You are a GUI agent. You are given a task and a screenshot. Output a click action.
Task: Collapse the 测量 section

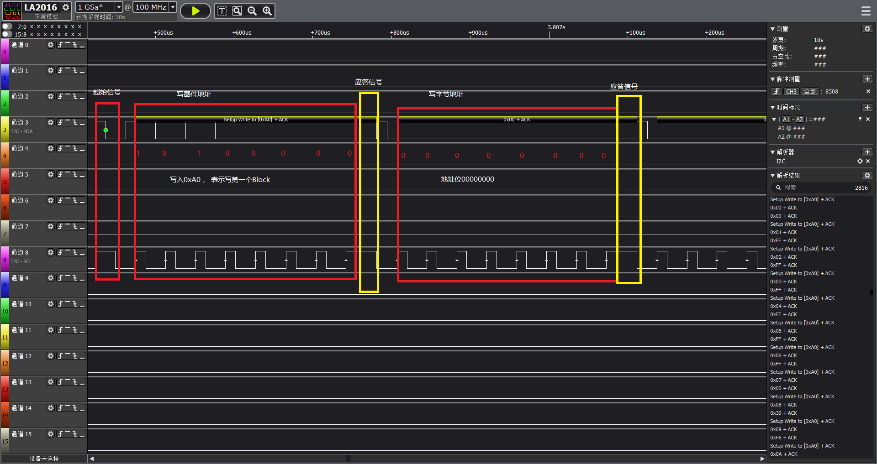pyautogui.click(x=772, y=29)
